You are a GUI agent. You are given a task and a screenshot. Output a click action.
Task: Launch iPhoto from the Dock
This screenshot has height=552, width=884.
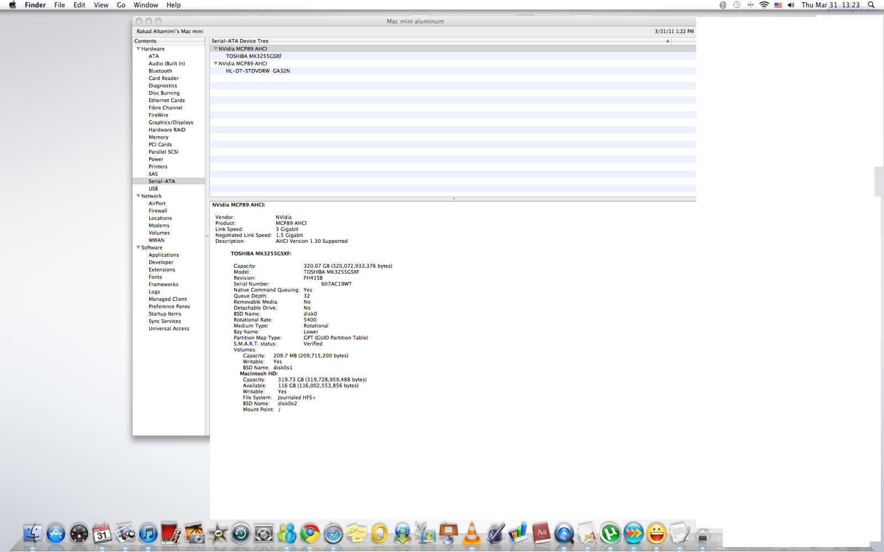pos(194,534)
